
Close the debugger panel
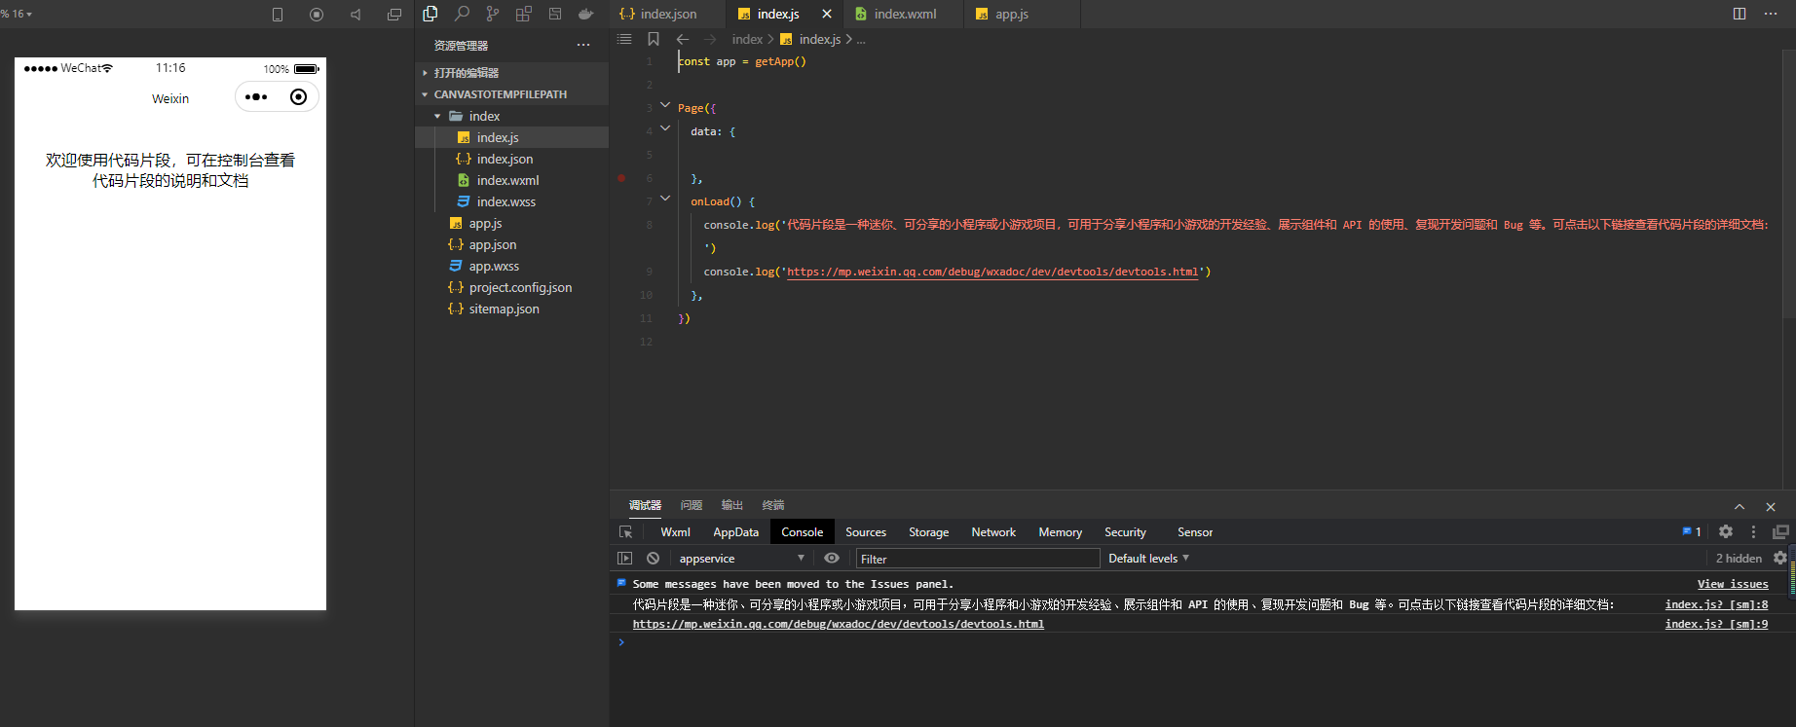pyautogui.click(x=1771, y=506)
